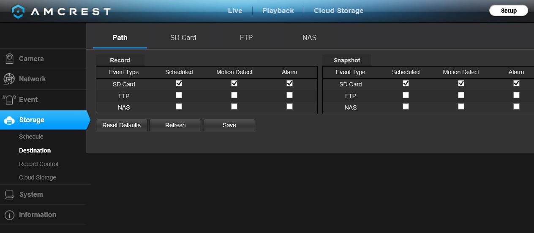Viewport: 534px width, 233px height.
Task: Click the Storage cloud icon
Action: click(x=9, y=121)
